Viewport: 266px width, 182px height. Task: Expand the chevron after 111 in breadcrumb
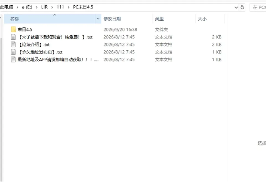click(68, 7)
